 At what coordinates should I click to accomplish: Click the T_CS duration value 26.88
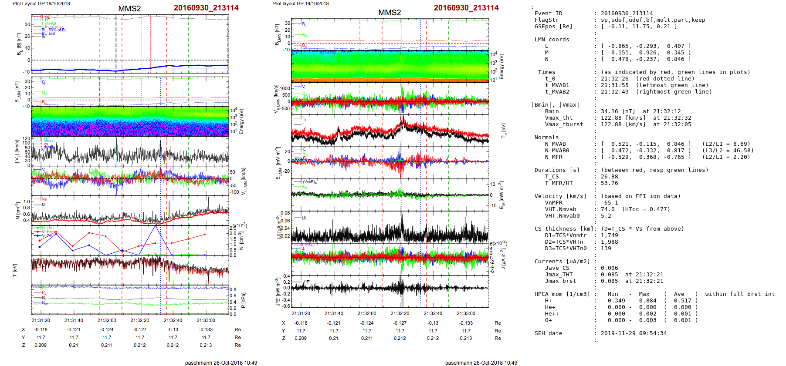click(x=609, y=177)
